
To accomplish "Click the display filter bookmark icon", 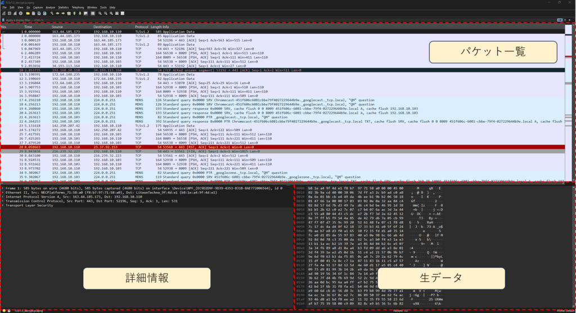I will click(x=3, y=20).
